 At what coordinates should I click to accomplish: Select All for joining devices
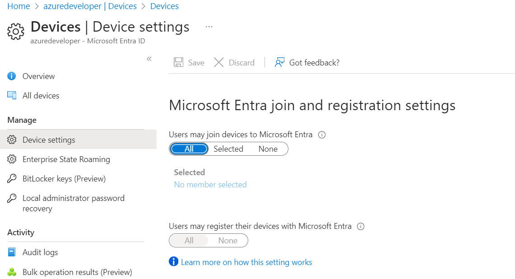click(x=189, y=149)
